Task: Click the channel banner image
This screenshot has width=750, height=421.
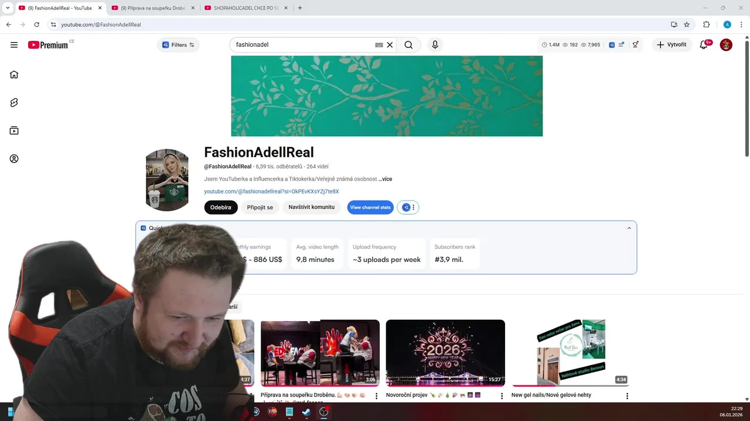Action: 387,96
